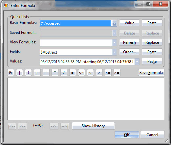
Task: Confirm the formula with OK
Action: 127,135
